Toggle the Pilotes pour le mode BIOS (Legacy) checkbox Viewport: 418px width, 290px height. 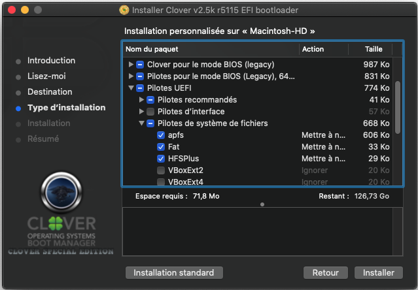[140, 76]
